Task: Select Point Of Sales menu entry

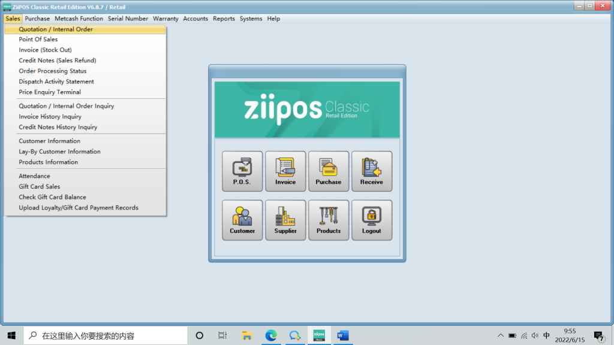Action: 38,40
